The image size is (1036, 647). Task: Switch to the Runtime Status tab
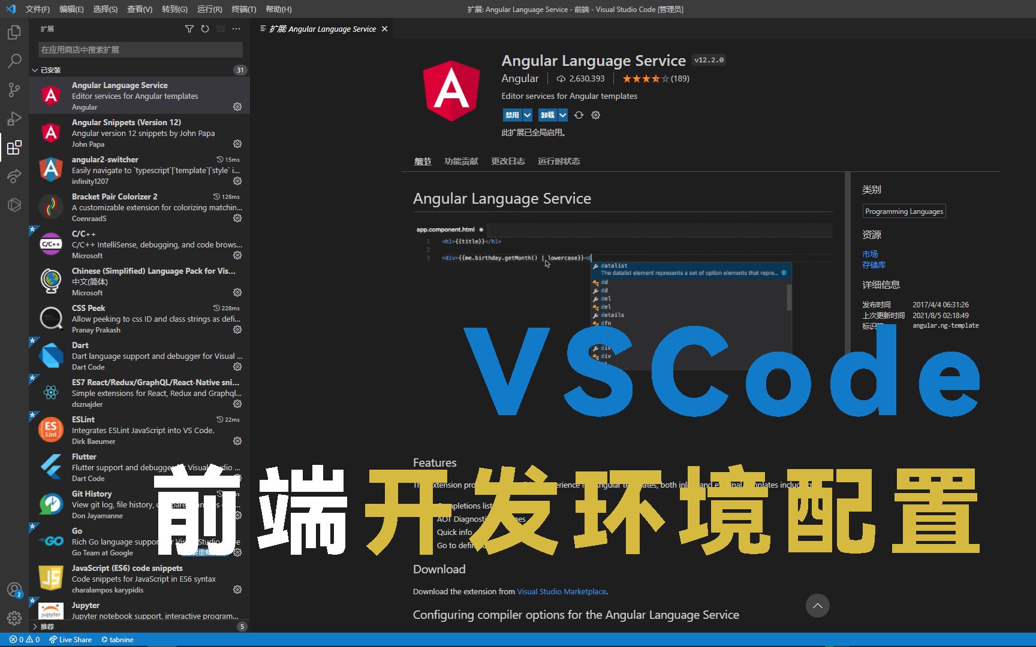click(559, 161)
